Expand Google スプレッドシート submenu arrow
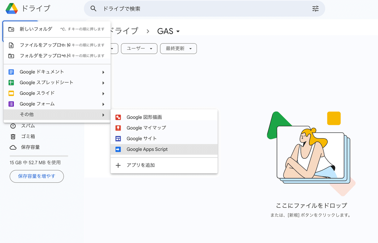This screenshot has width=378, height=243. point(103,83)
